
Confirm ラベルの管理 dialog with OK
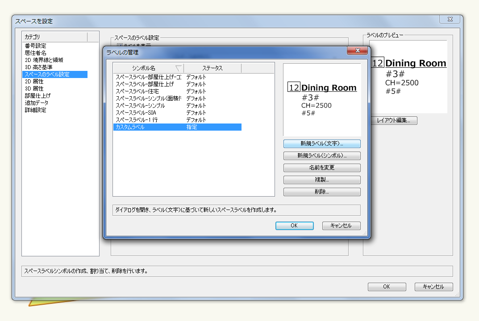[294, 226]
